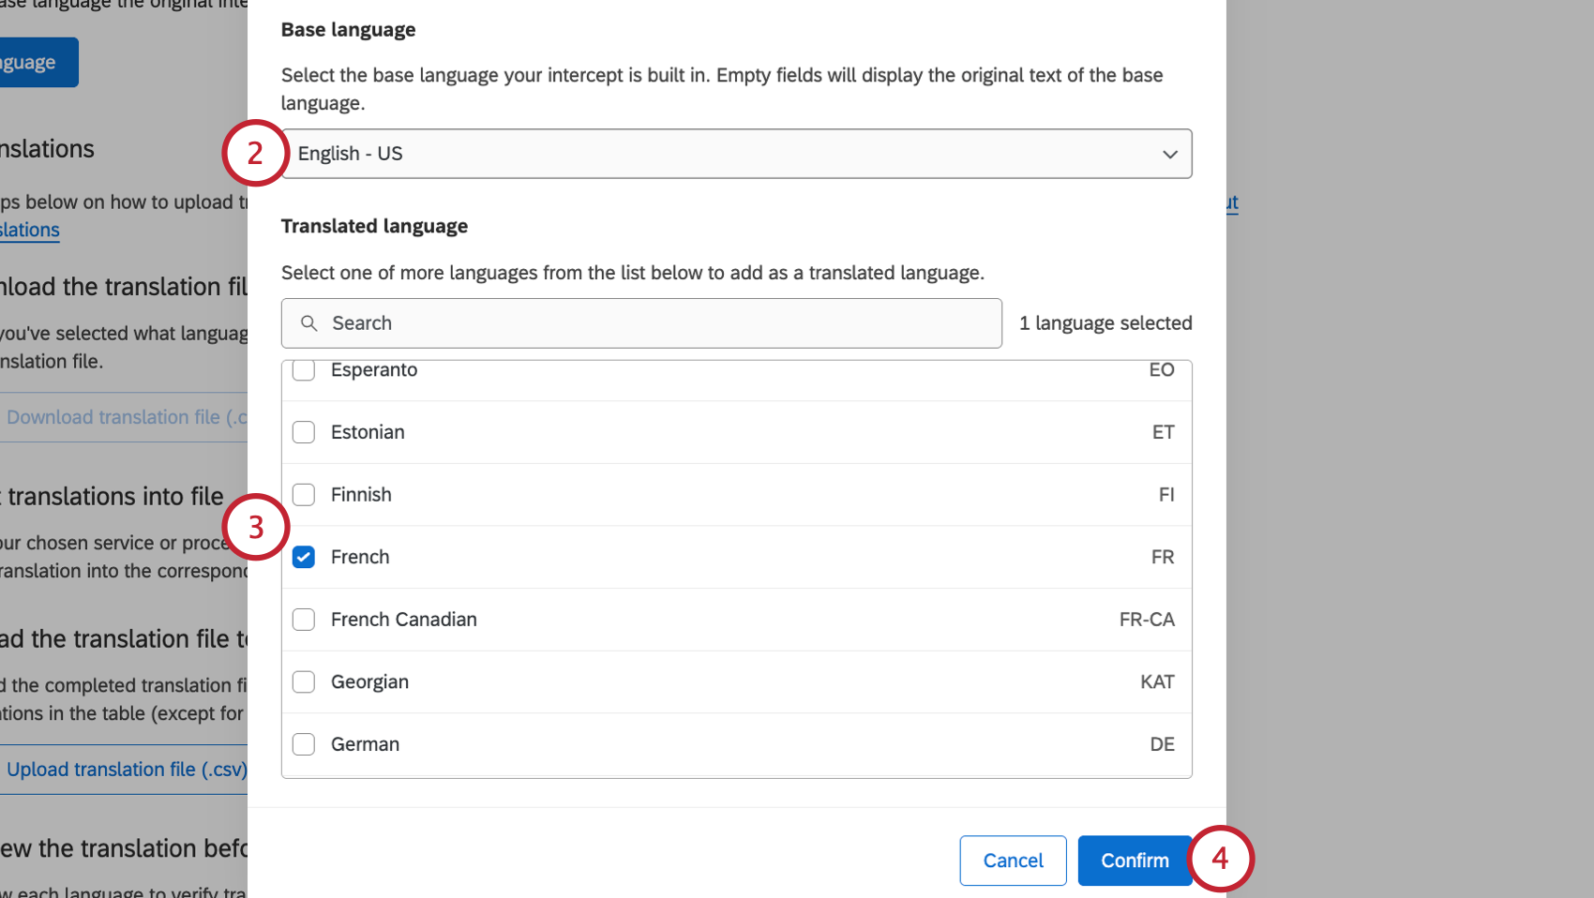This screenshot has width=1594, height=898.
Task: Click the Georgian language label
Action: [369, 682]
